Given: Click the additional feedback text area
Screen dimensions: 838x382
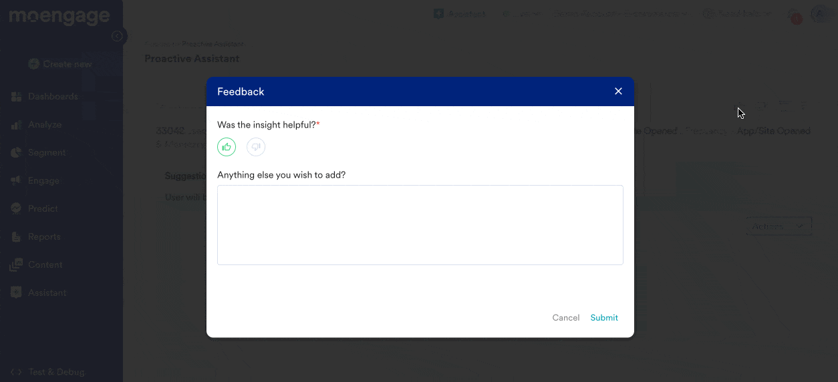Looking at the screenshot, I should 420,225.
